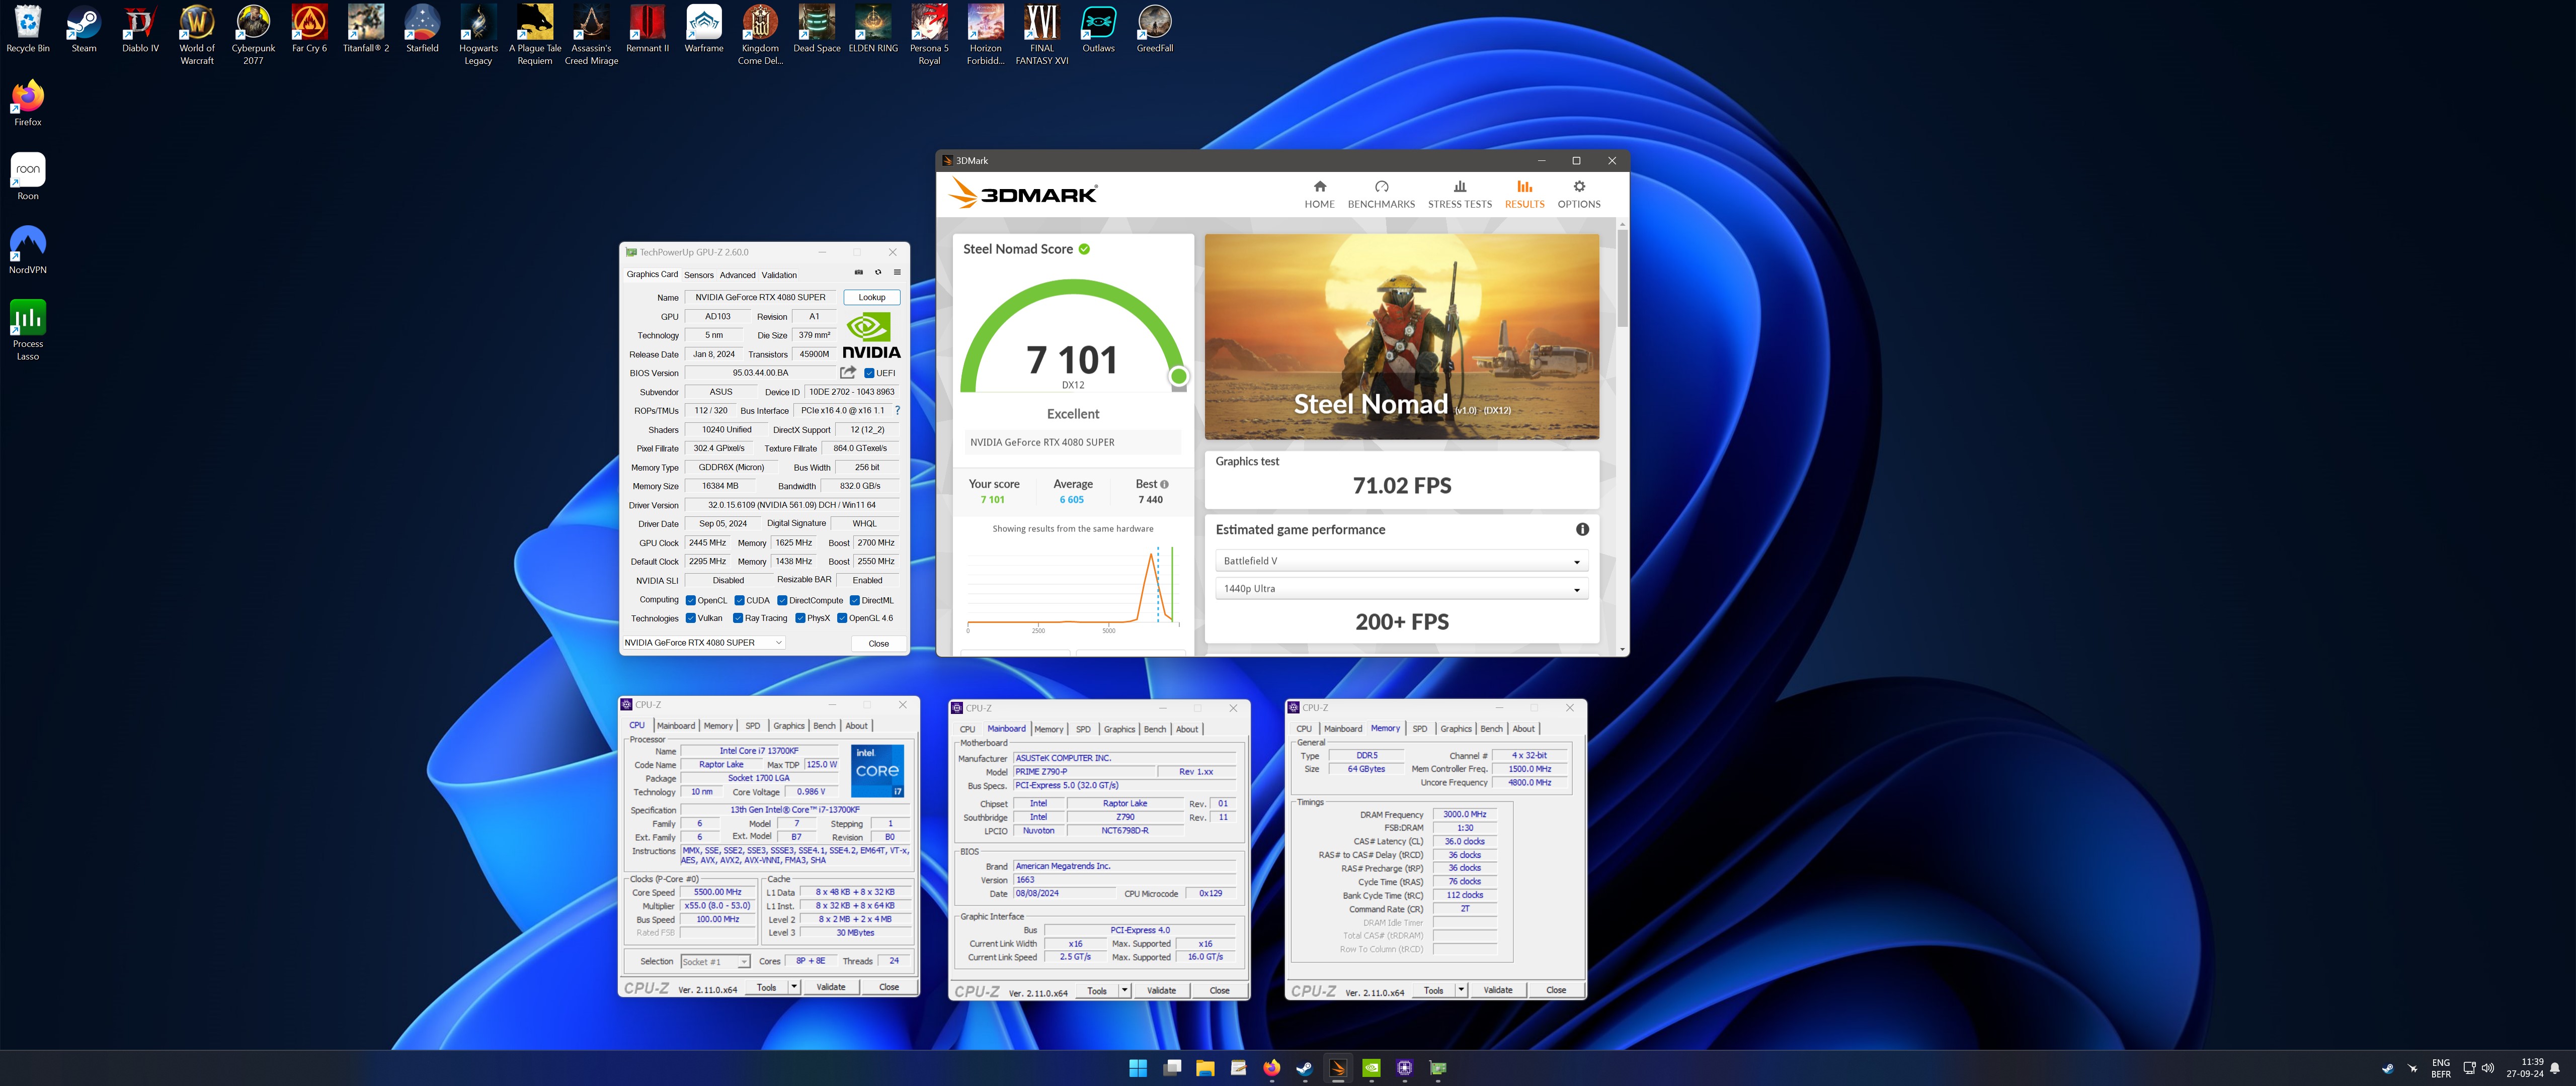Open the Steam desktop shortcut

coord(84,28)
